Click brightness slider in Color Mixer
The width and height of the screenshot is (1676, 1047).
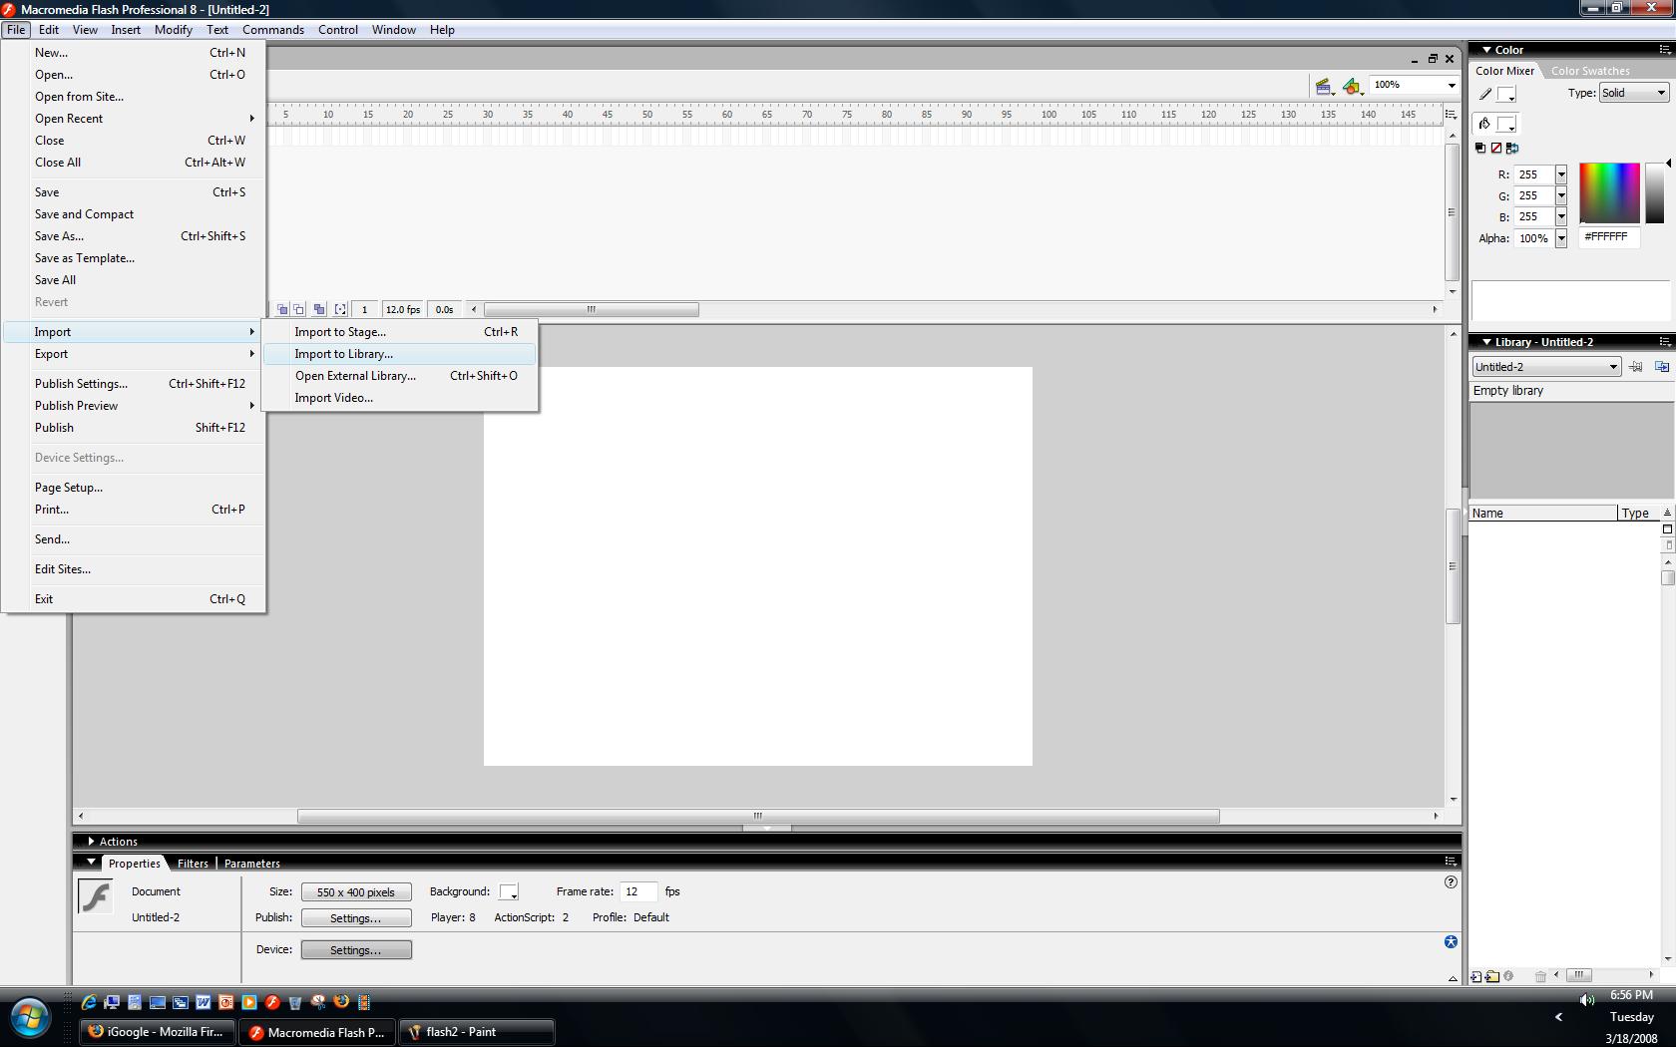pos(1654,192)
